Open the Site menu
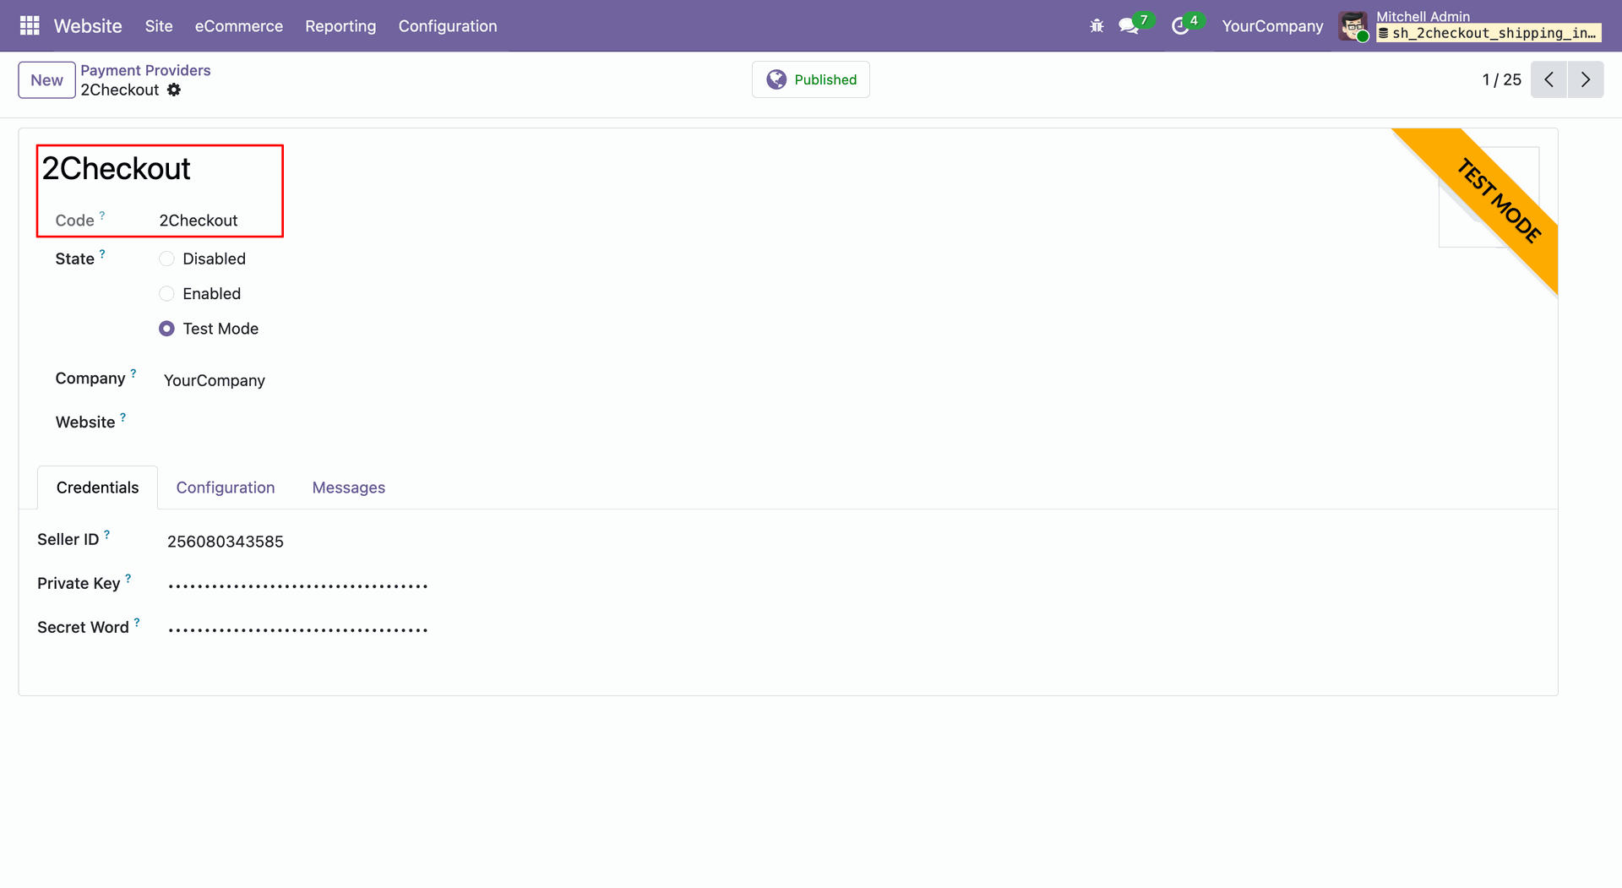This screenshot has width=1622, height=888. coord(159,26)
